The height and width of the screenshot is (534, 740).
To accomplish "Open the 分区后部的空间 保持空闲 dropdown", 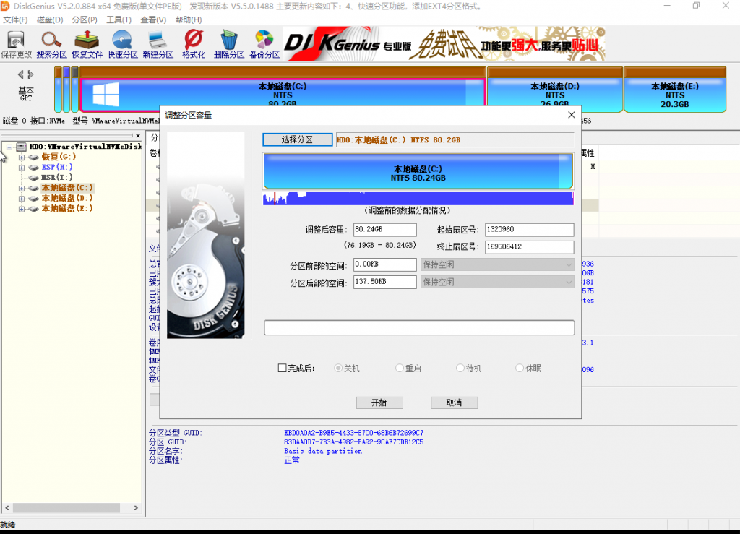I will 497,282.
